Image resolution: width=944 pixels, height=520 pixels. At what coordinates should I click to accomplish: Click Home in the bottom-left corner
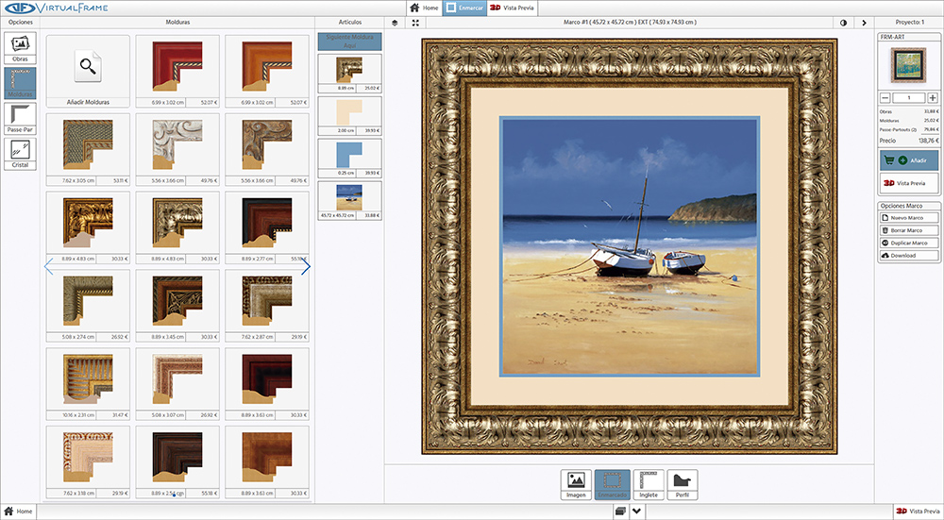tap(18, 511)
